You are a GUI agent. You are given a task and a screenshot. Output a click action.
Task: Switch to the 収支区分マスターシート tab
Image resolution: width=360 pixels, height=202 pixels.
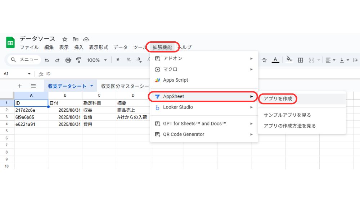coord(125,86)
